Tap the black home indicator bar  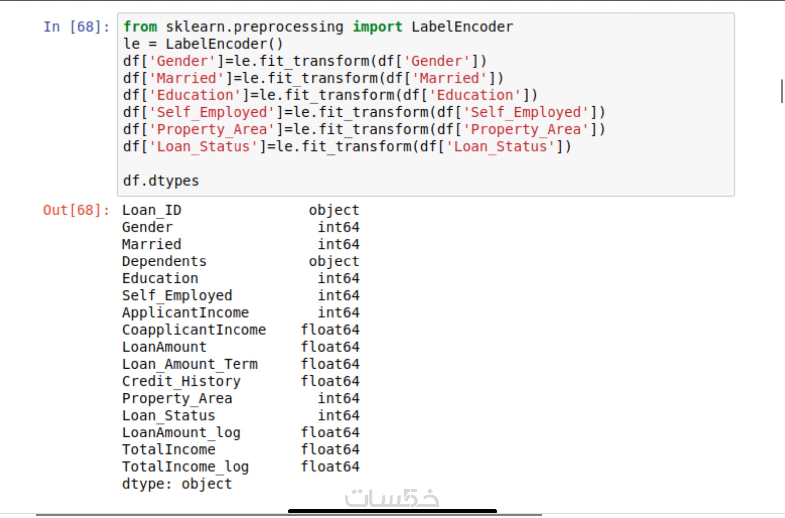pos(392,511)
